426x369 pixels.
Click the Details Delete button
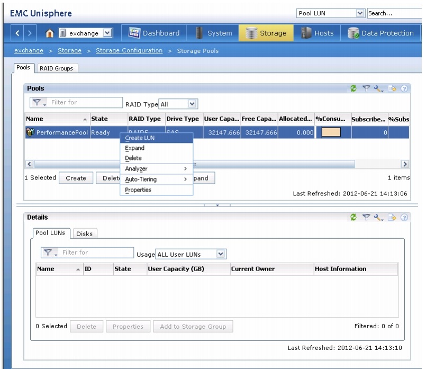point(86,326)
